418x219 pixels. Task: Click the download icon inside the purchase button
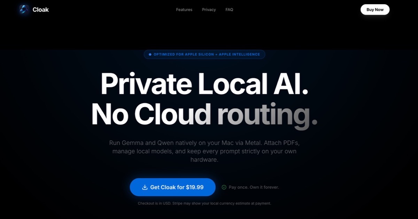coord(145,187)
